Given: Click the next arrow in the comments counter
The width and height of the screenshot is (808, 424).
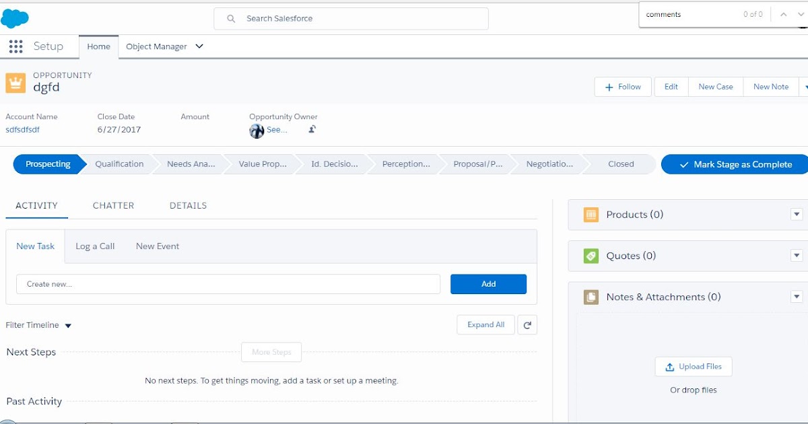Looking at the screenshot, I should (800, 14).
